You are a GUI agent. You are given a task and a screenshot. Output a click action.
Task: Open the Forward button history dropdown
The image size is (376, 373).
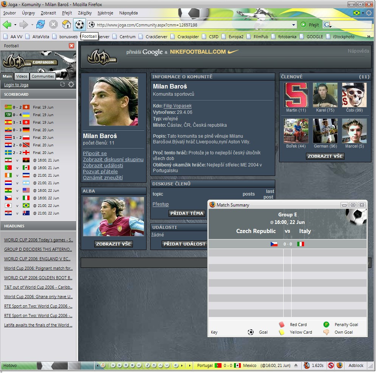(x=32, y=25)
